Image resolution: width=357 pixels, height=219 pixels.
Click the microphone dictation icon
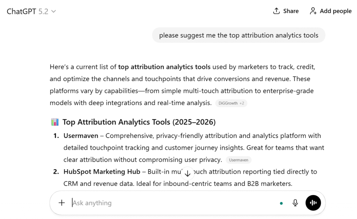295,203
